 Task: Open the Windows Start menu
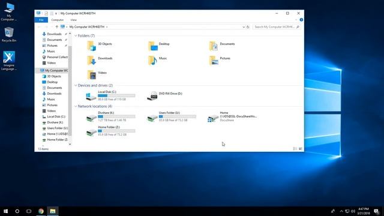[x=5, y=211]
